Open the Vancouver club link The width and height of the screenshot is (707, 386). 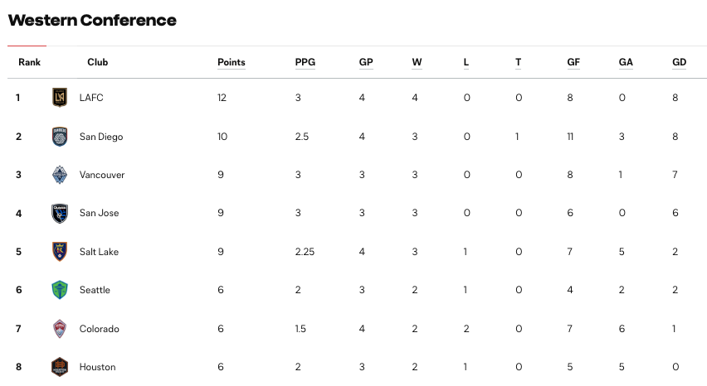tap(102, 175)
